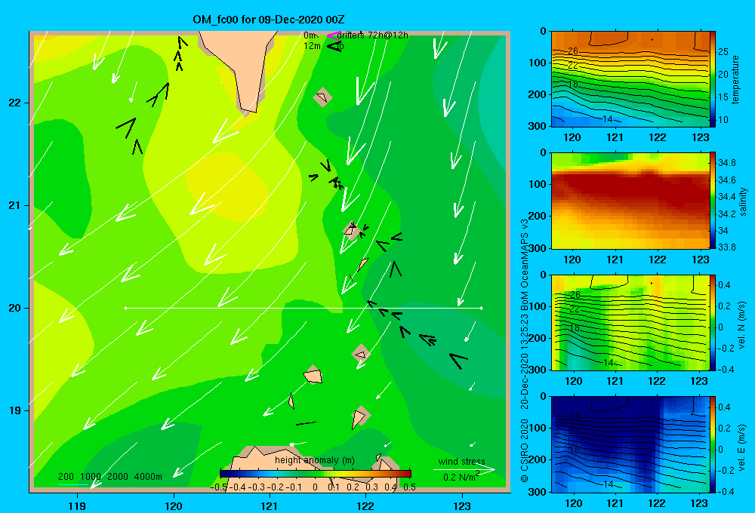The width and height of the screenshot is (755, 513).
Task: Click the "height anomaly (m)" label
Action: coord(315,460)
